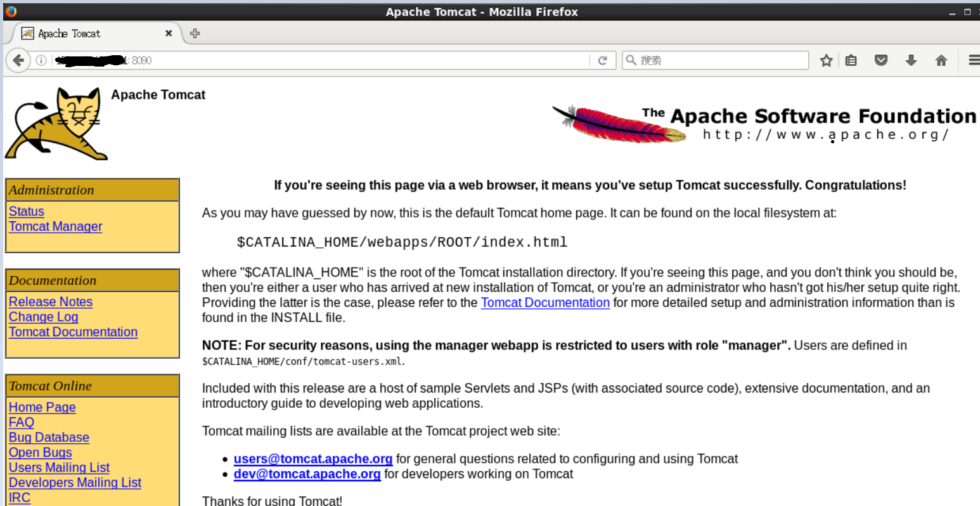Save to Pocket icon
Viewport: 980px width, 506px height.
click(x=881, y=60)
